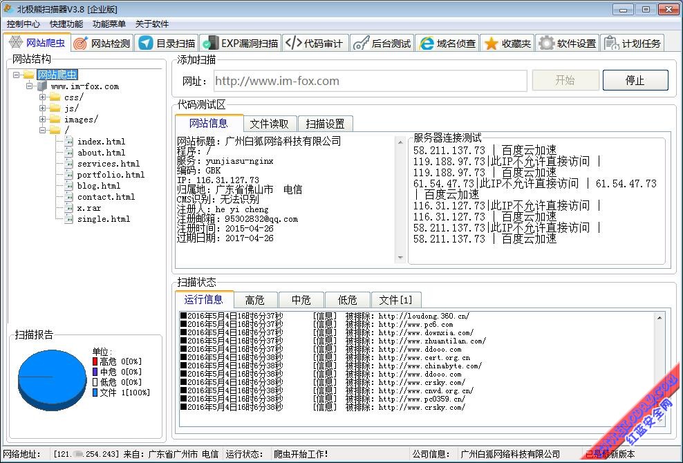Open the 功能菜单 menu

click(x=109, y=24)
